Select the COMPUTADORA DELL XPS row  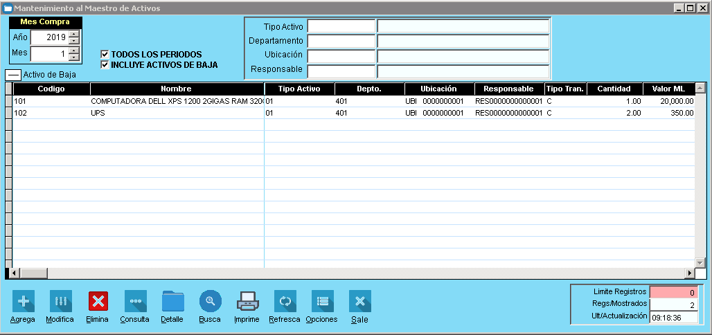[x=176, y=101]
